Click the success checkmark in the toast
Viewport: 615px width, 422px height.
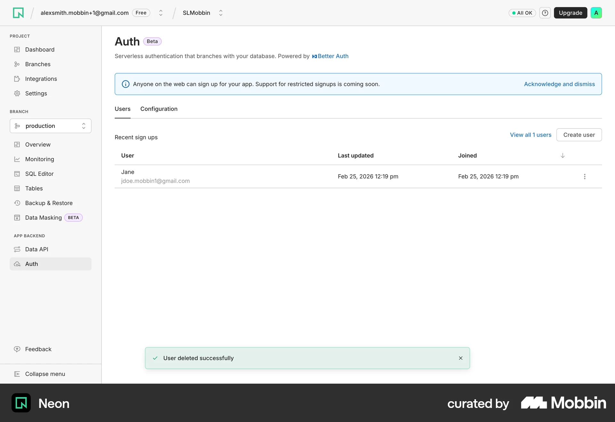click(x=155, y=358)
